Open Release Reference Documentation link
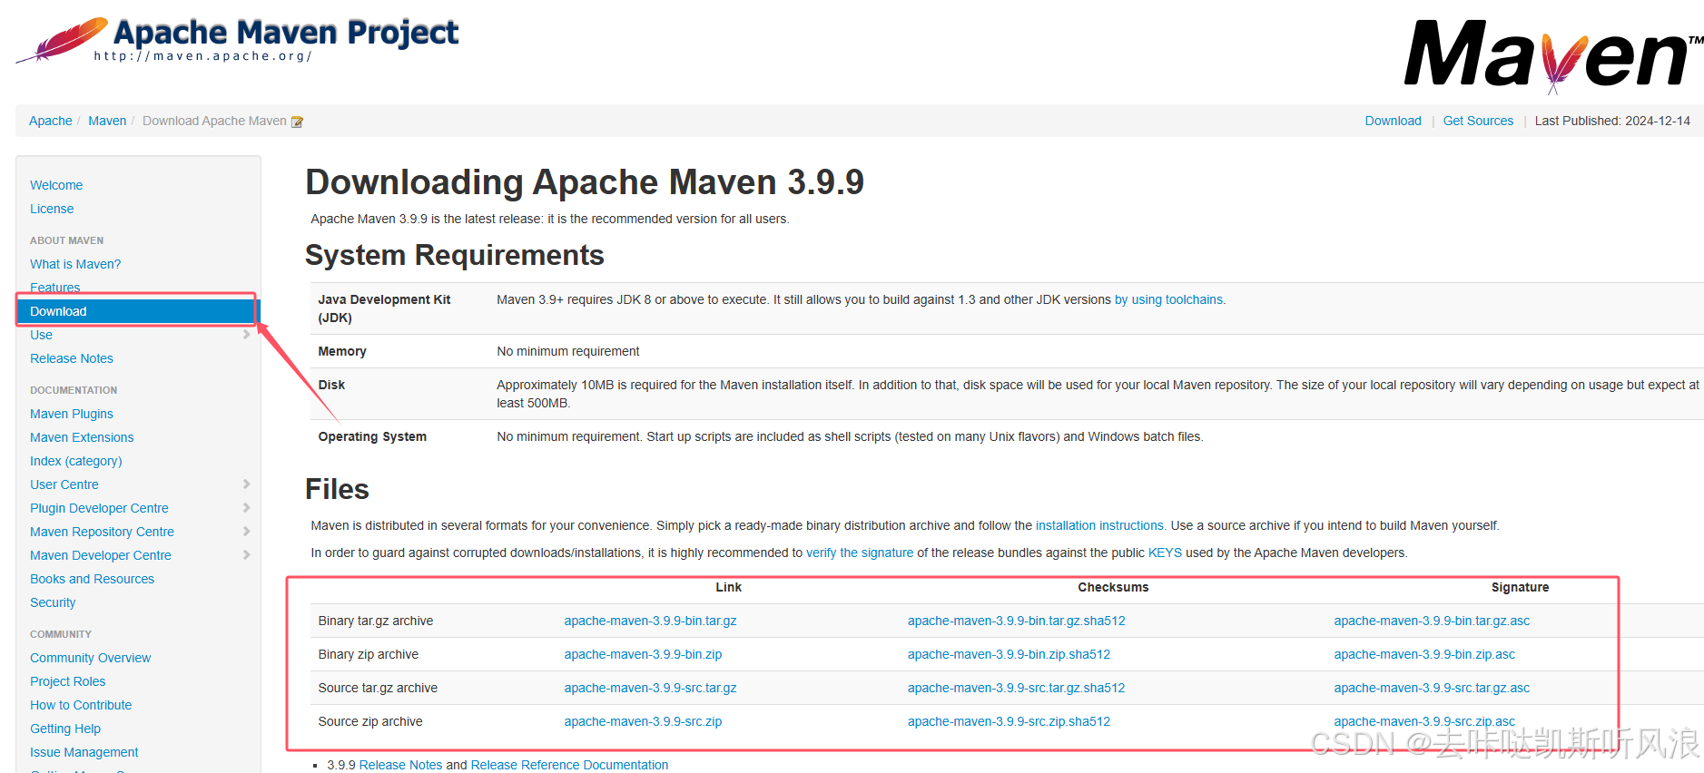The image size is (1704, 773). tap(569, 765)
